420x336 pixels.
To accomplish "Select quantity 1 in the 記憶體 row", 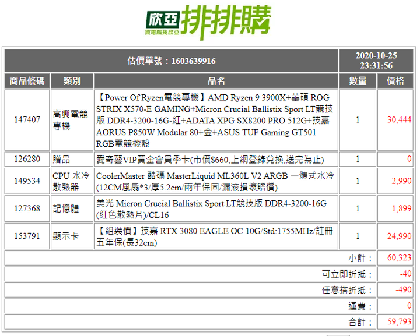I will click(x=358, y=208).
